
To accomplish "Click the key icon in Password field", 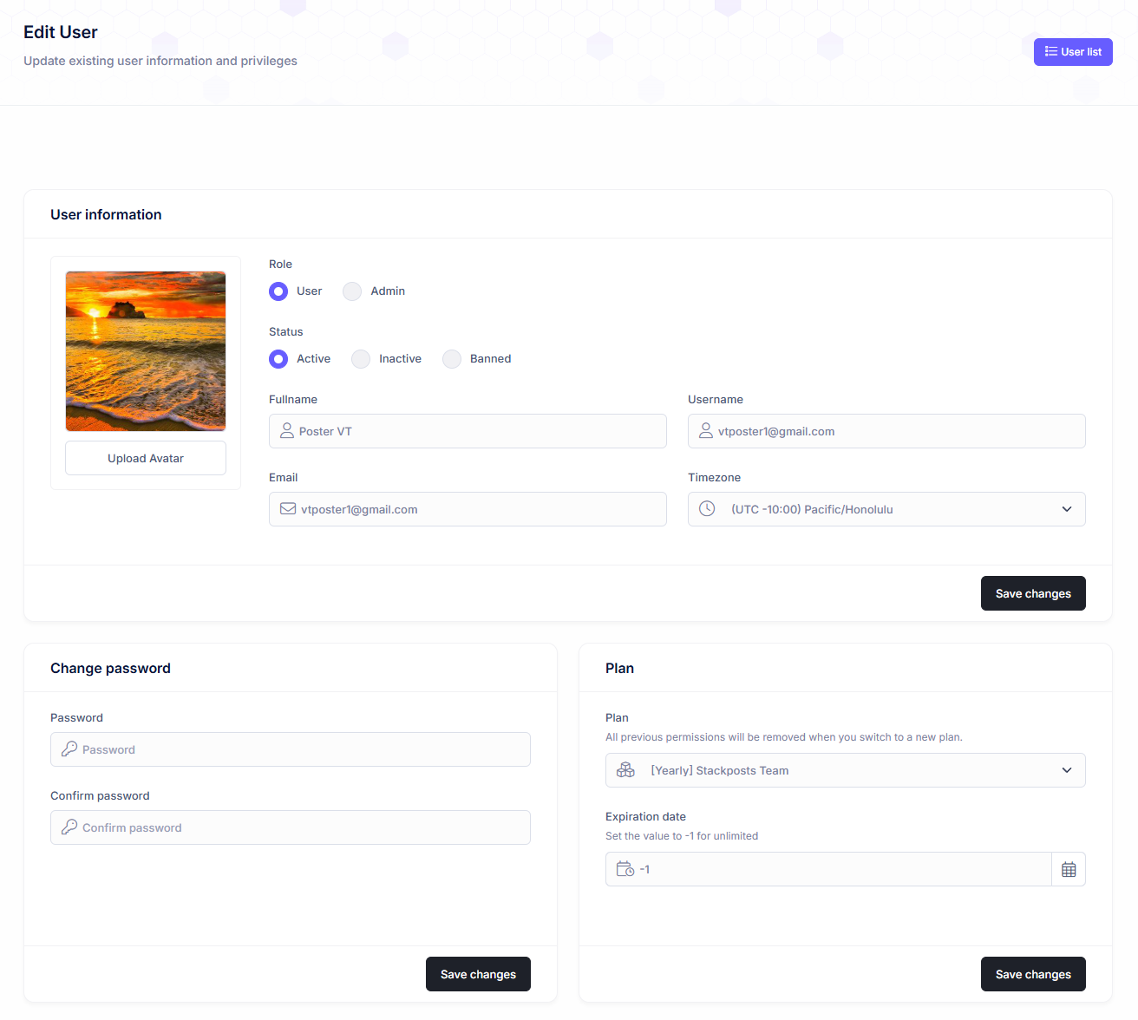I will [69, 749].
